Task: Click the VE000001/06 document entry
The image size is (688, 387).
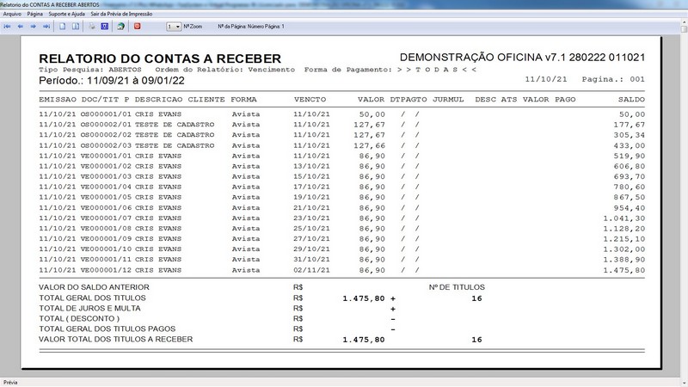Action: (106, 207)
